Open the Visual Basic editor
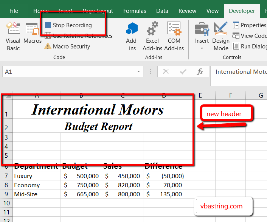 [x=13, y=36]
